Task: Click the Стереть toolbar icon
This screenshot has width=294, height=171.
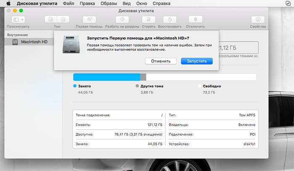Action: (149, 19)
